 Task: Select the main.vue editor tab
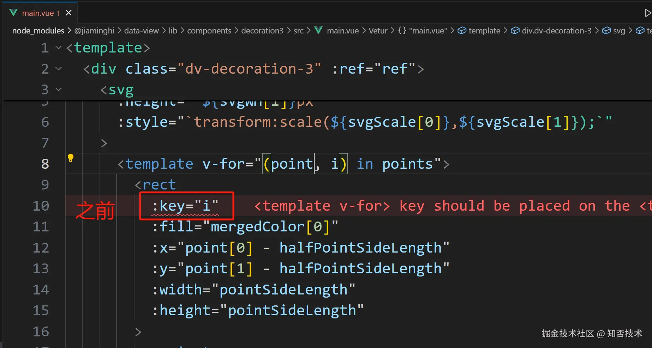(x=38, y=13)
